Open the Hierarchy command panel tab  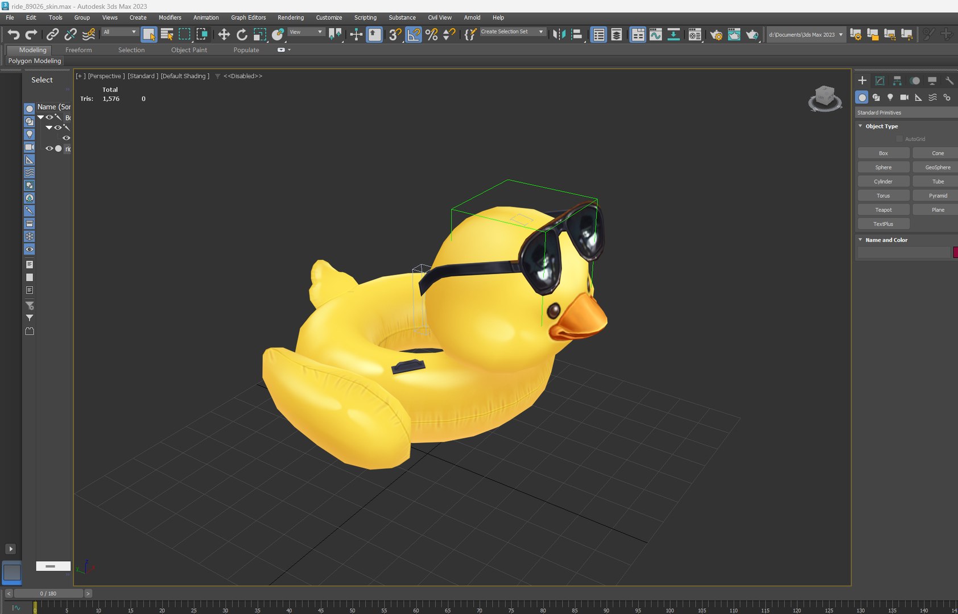(x=897, y=81)
